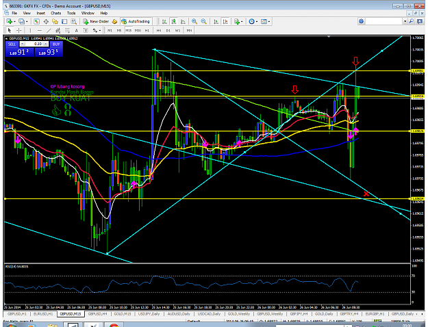Open the Templates icon
Screen dimensions: 428x327
(x=264, y=21)
